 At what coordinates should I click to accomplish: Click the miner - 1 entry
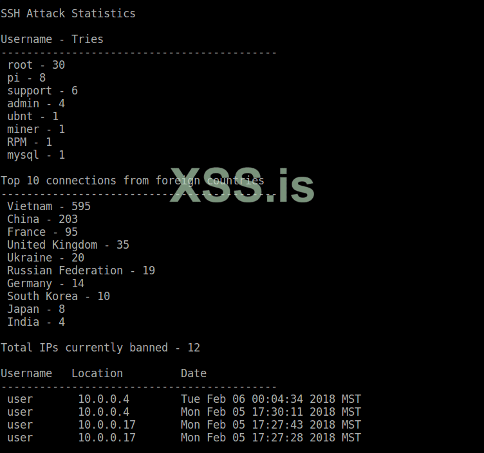pyautogui.click(x=36, y=129)
